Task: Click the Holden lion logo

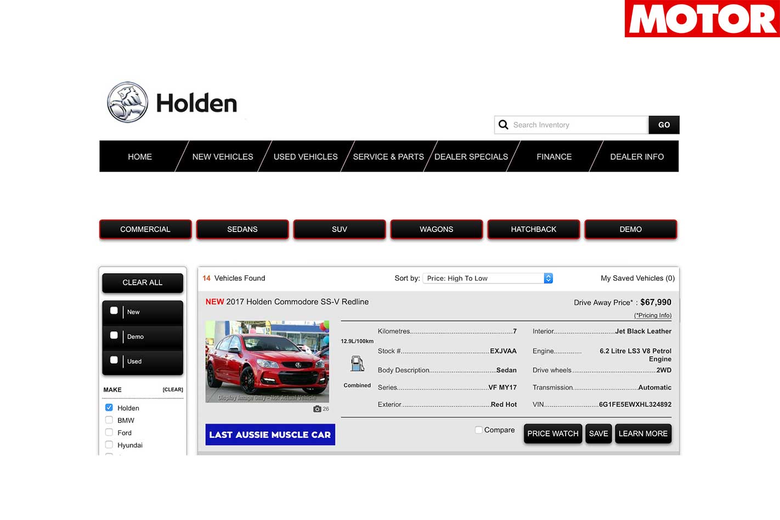Action: coord(127,103)
